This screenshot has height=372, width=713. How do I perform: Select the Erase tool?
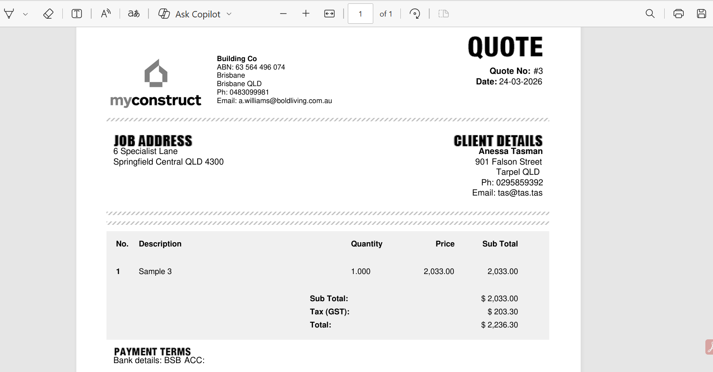(x=48, y=14)
